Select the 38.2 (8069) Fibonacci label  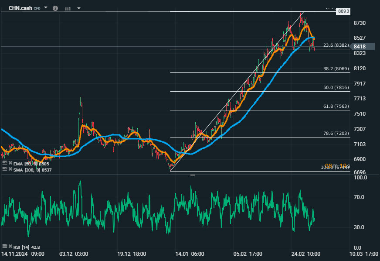point(336,69)
